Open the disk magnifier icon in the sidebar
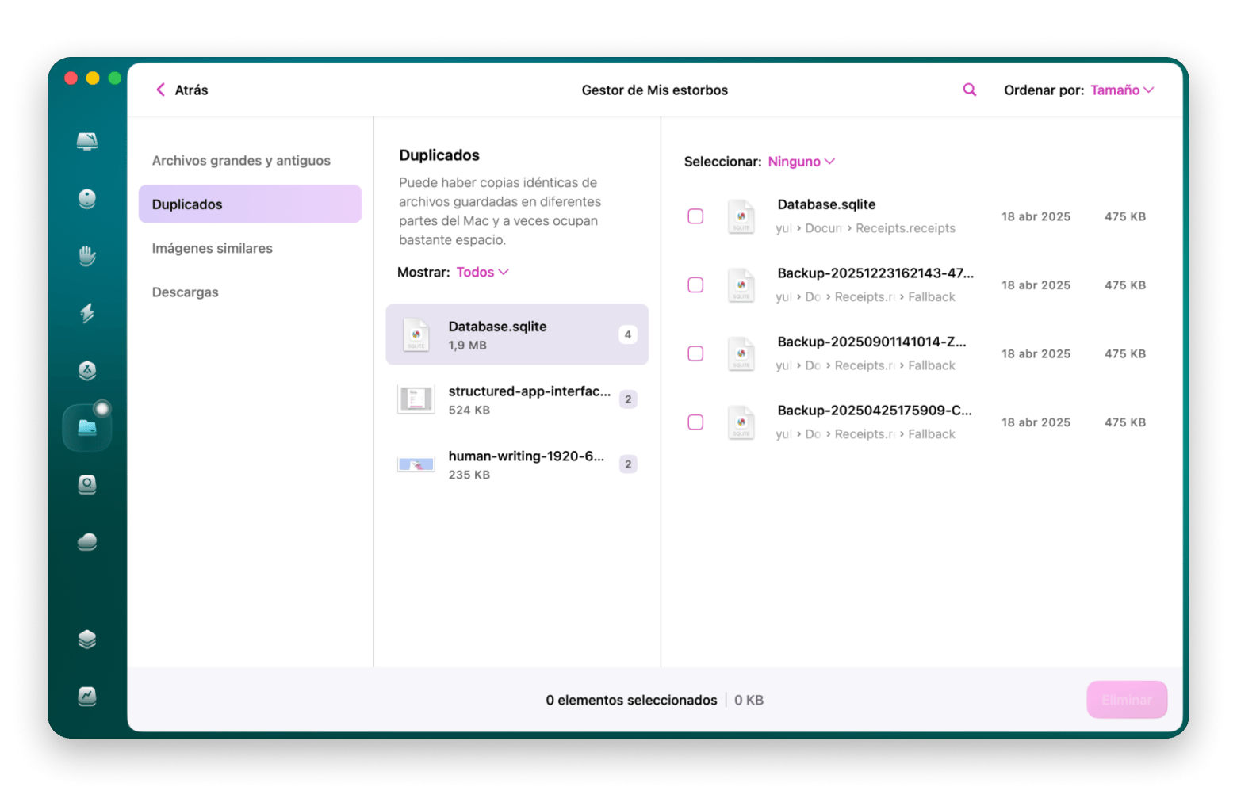Viewport: 1237px width, 802px height. click(87, 484)
